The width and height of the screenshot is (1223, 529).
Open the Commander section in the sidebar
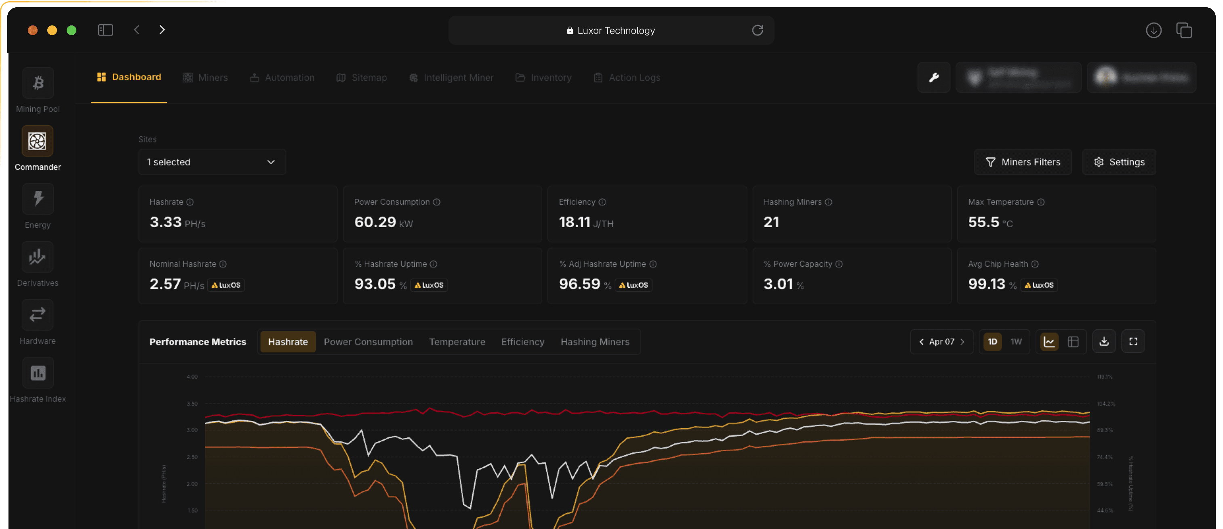pos(38,141)
